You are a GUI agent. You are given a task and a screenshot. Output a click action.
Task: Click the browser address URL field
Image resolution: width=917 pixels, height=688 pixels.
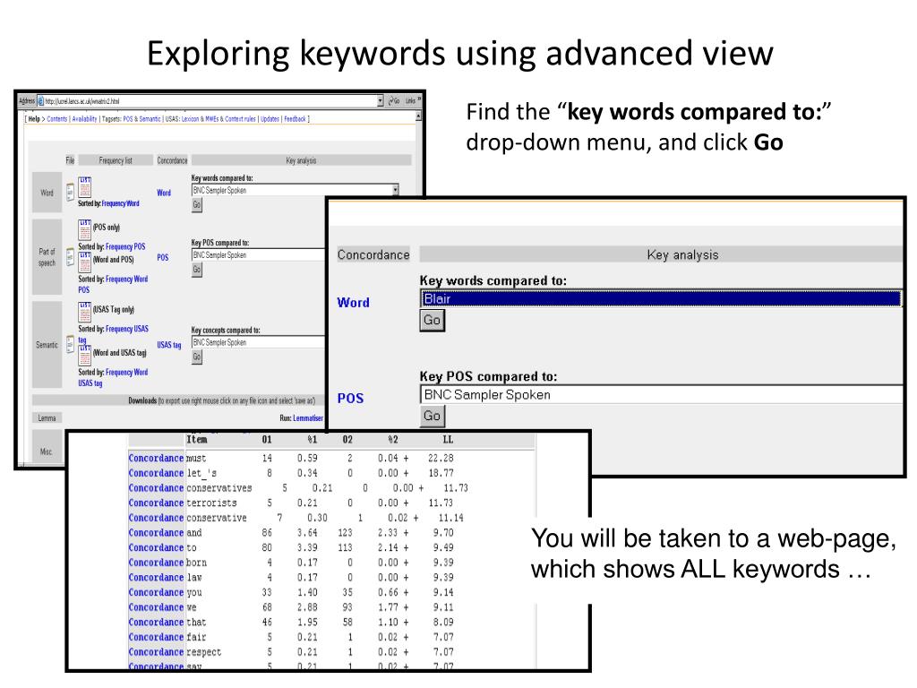point(210,101)
